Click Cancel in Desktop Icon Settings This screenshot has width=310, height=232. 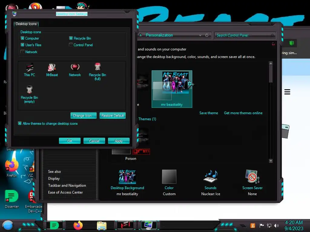94,141
